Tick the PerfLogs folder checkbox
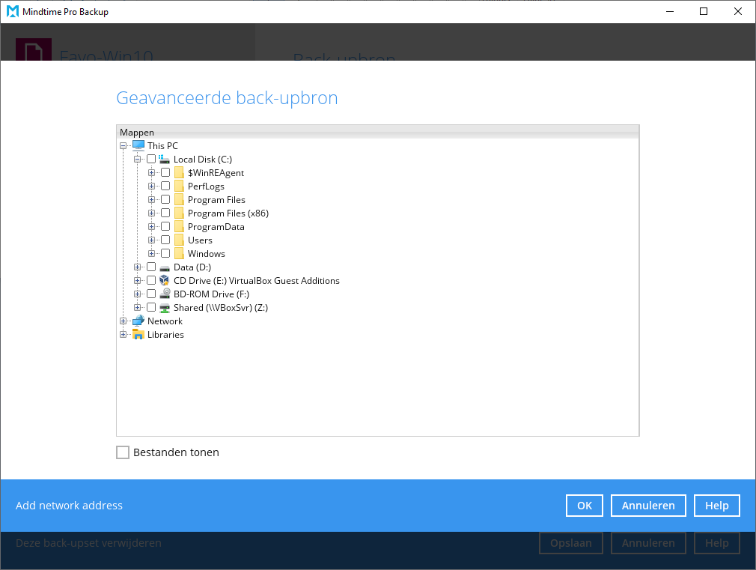The image size is (756, 570). (x=165, y=186)
